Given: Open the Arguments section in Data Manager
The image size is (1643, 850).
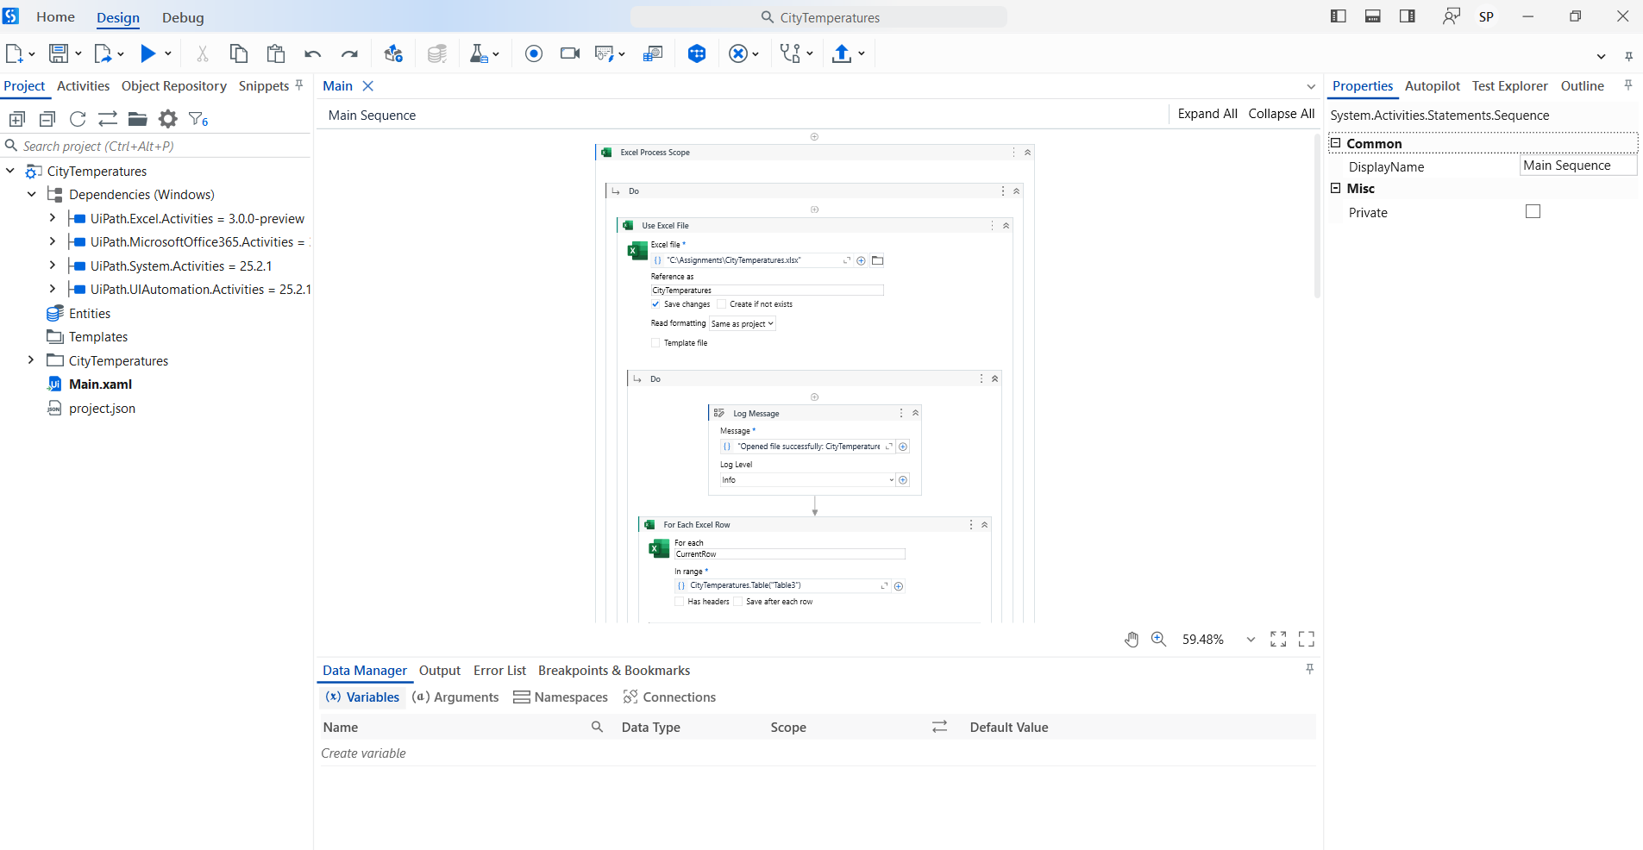Looking at the screenshot, I should 455,697.
